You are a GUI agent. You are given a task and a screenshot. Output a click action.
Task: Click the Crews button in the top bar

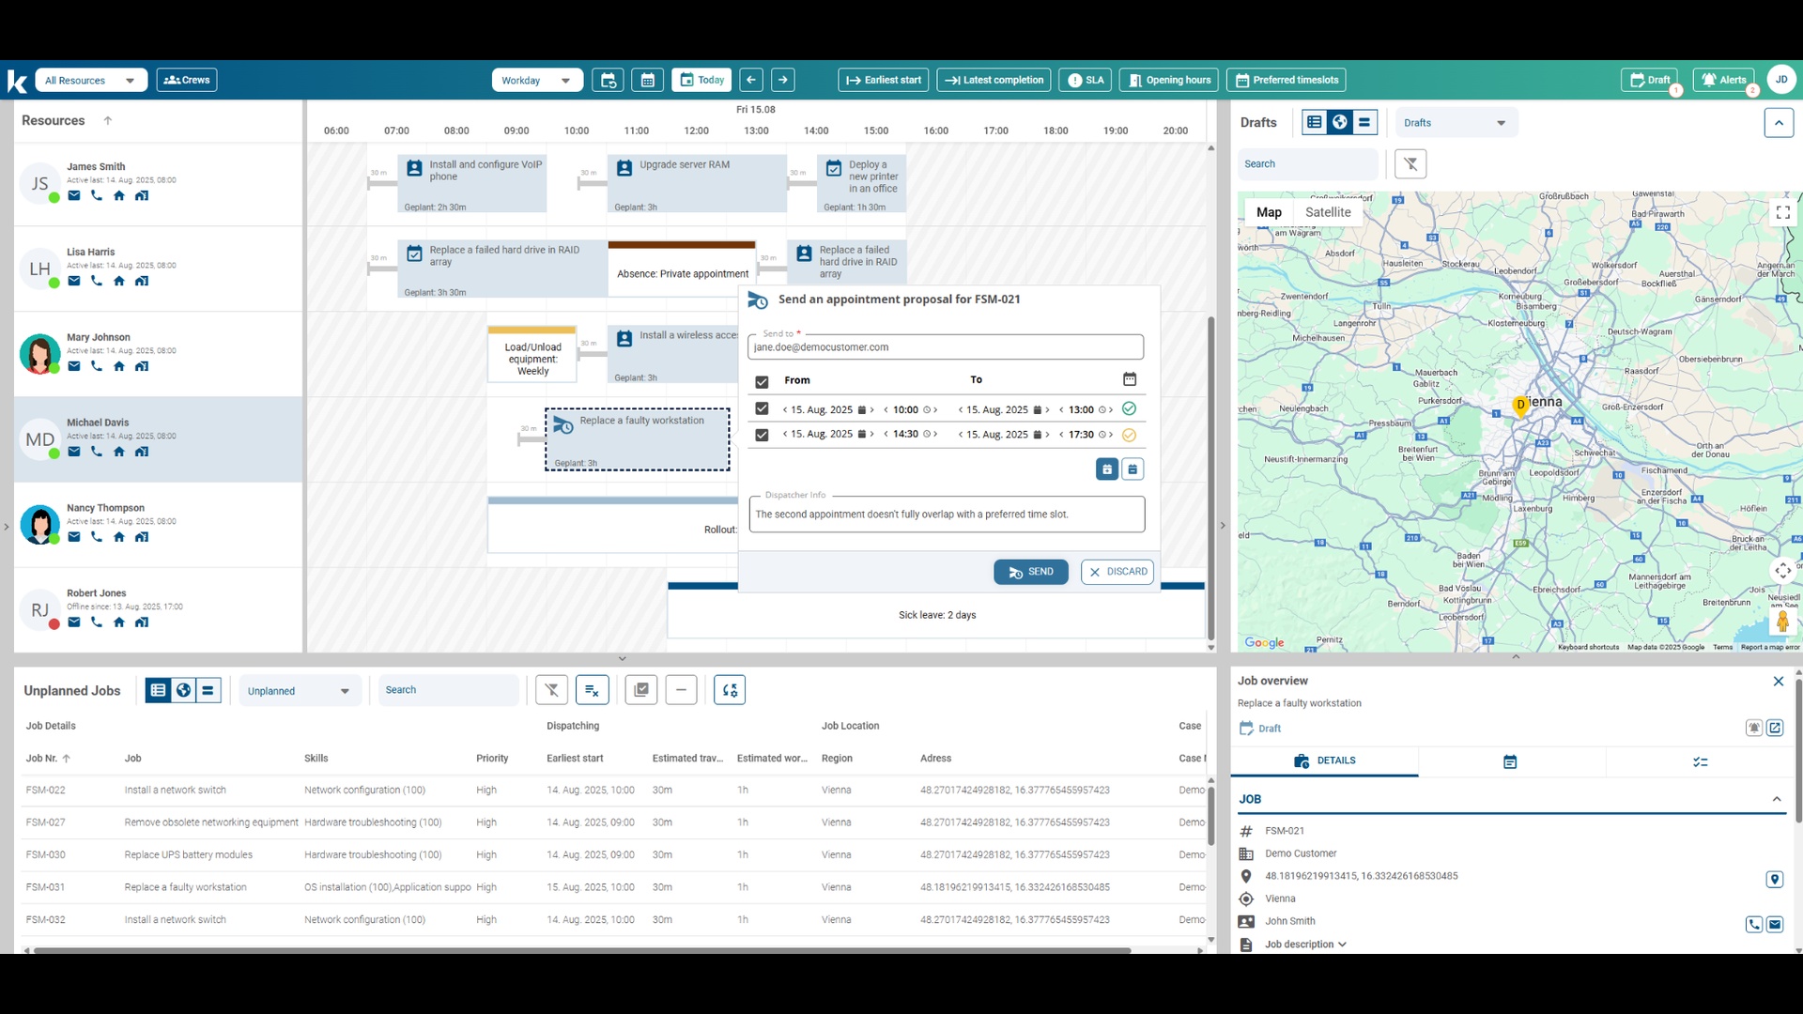[186, 80]
